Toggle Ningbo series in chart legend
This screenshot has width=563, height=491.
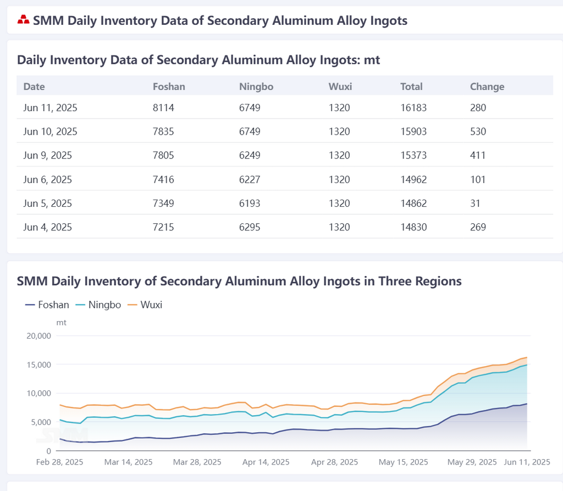[x=98, y=305]
